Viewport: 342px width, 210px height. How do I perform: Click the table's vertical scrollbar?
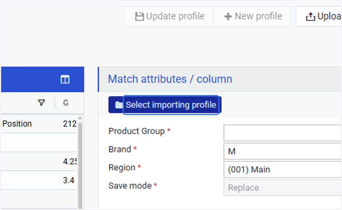[x=80, y=165]
